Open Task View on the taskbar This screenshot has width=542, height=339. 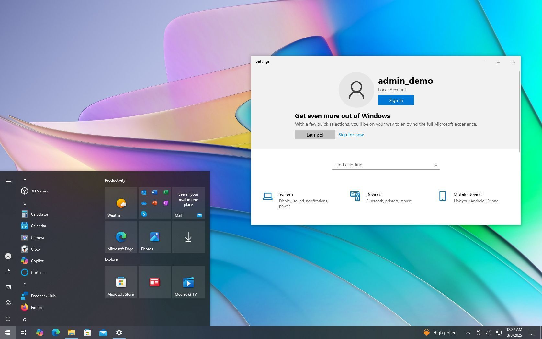tap(23, 332)
